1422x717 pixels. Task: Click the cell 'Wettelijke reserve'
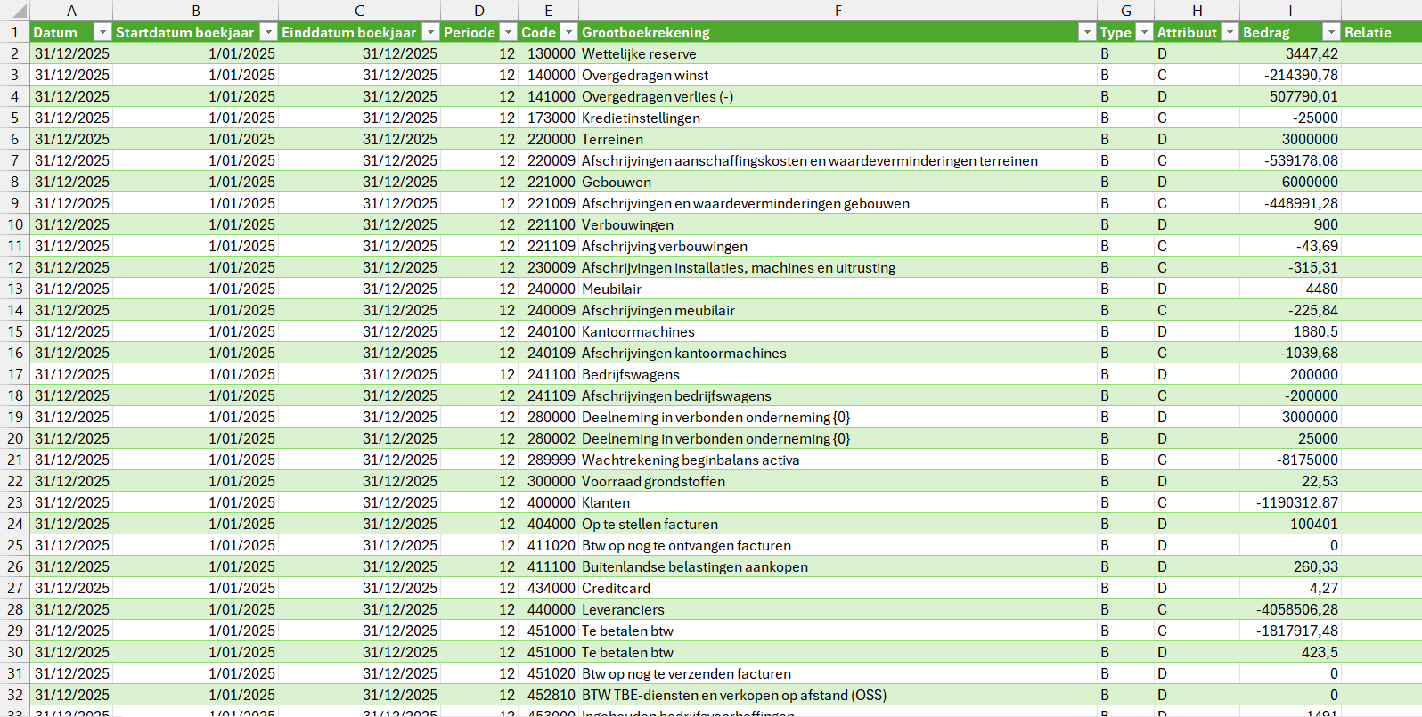click(x=838, y=53)
